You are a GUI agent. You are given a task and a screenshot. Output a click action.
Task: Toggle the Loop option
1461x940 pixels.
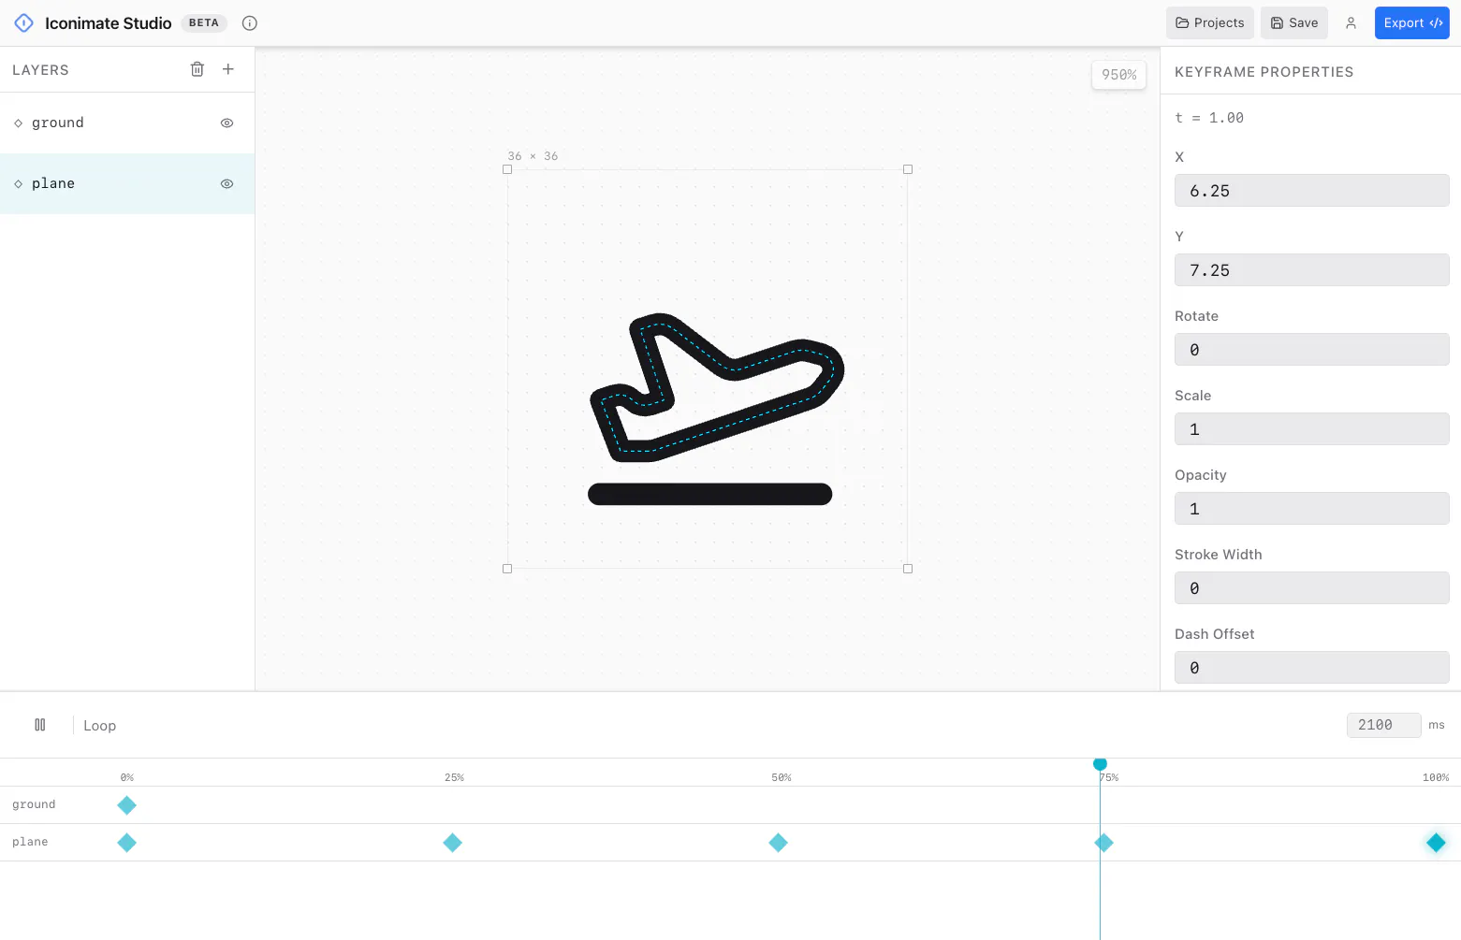click(99, 726)
